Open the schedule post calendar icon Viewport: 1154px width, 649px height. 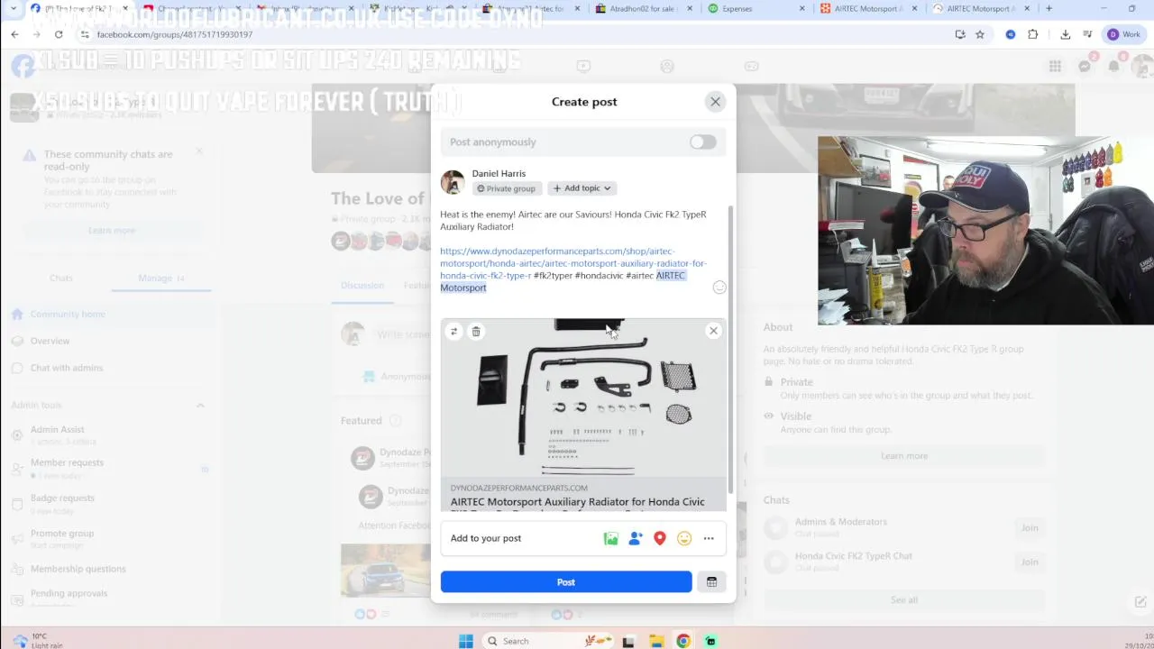(711, 582)
